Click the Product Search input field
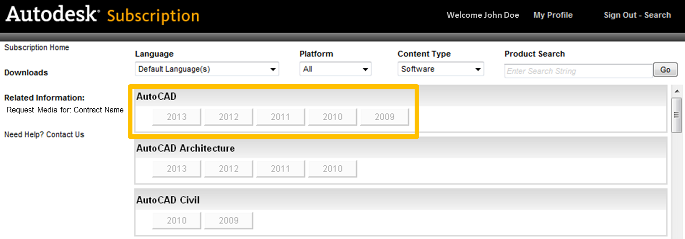Viewport: 685px width, 239px height. point(578,71)
